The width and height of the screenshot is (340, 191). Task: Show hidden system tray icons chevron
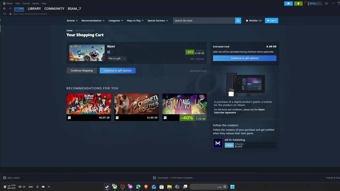(49, 187)
